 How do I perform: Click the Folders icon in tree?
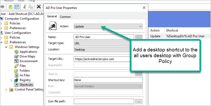point(16,71)
